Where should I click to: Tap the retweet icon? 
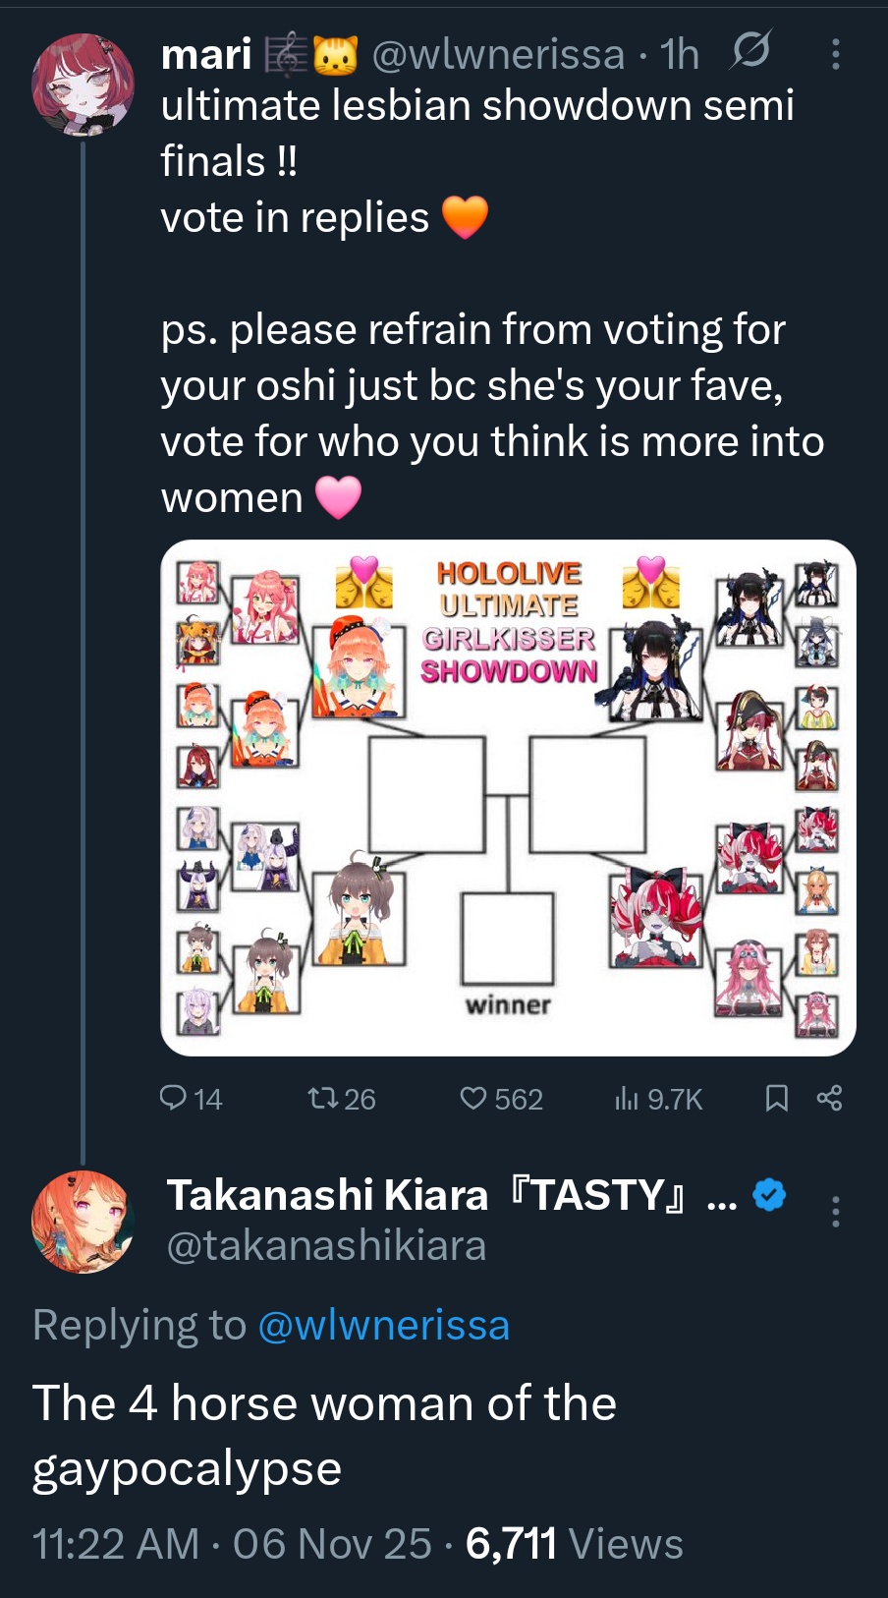[x=323, y=1097]
